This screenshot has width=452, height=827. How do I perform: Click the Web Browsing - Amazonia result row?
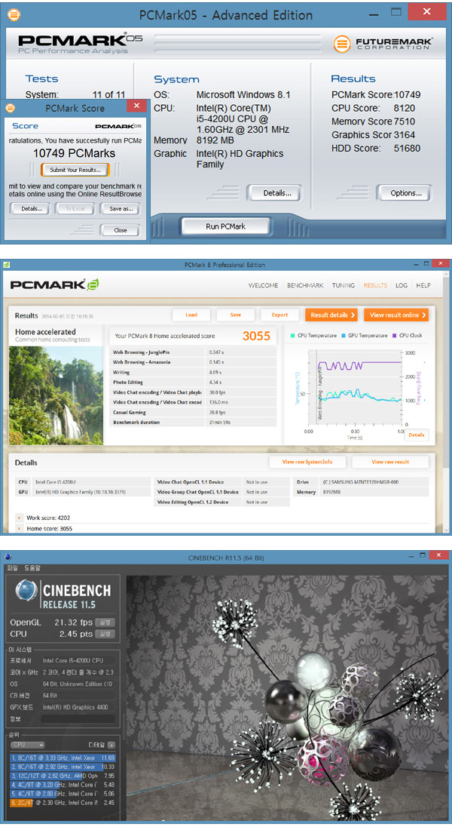click(193, 362)
